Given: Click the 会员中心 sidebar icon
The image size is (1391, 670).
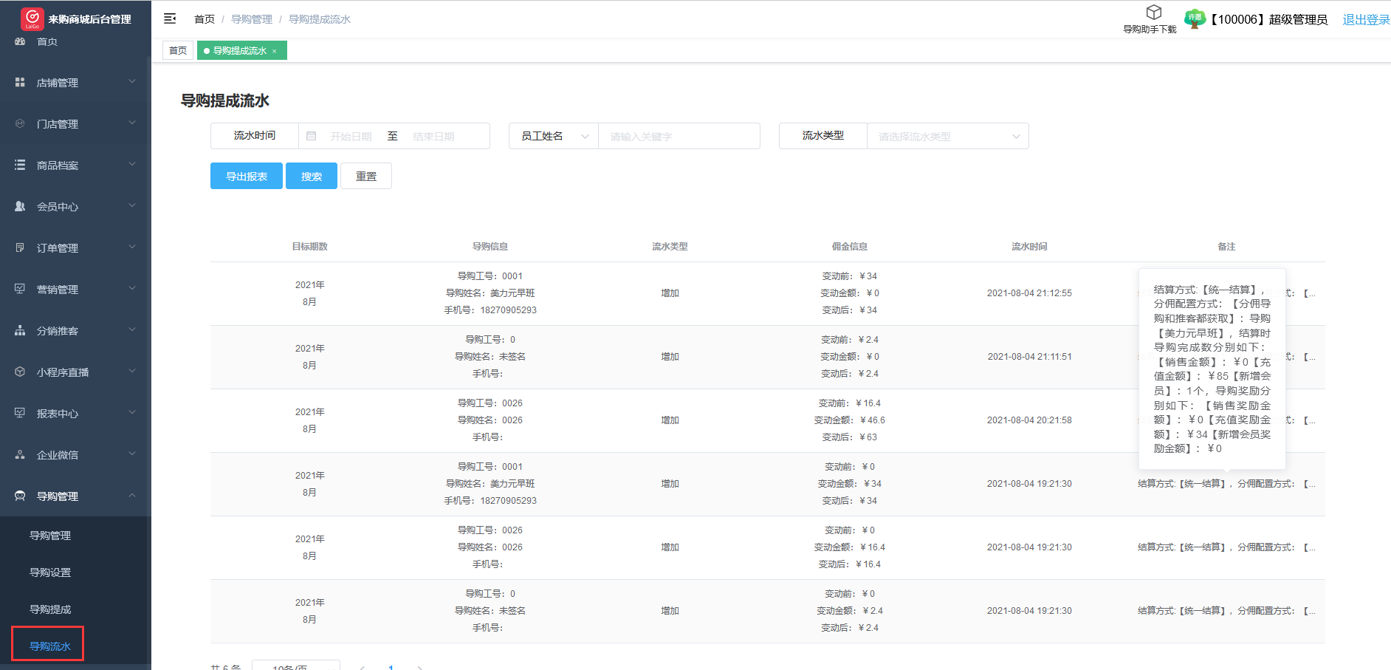Looking at the screenshot, I should pyautogui.click(x=20, y=207).
